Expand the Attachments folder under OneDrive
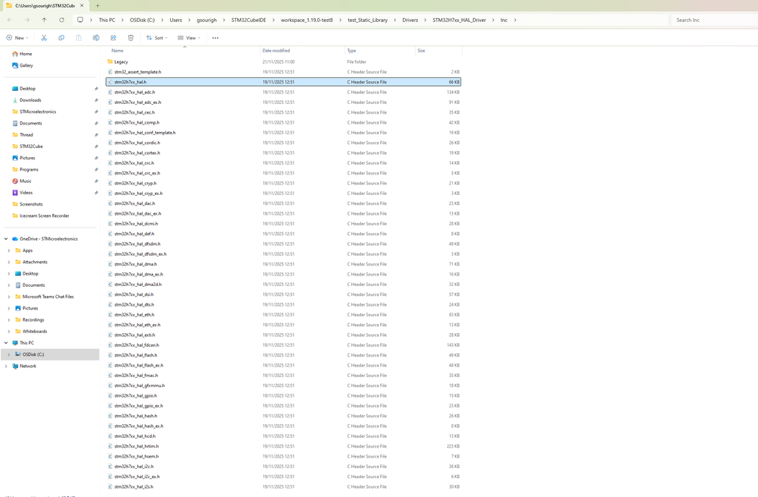This screenshot has width=758, height=497. (8, 262)
